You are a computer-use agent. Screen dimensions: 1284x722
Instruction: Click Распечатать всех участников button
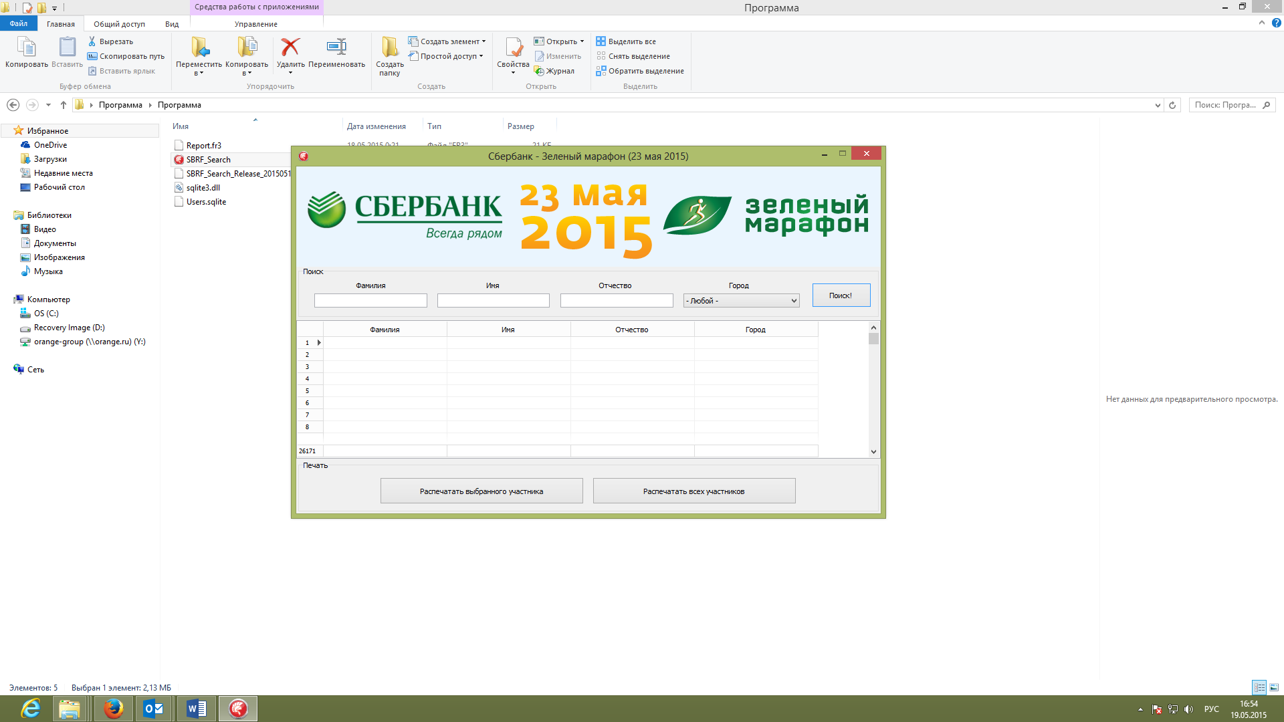point(694,491)
